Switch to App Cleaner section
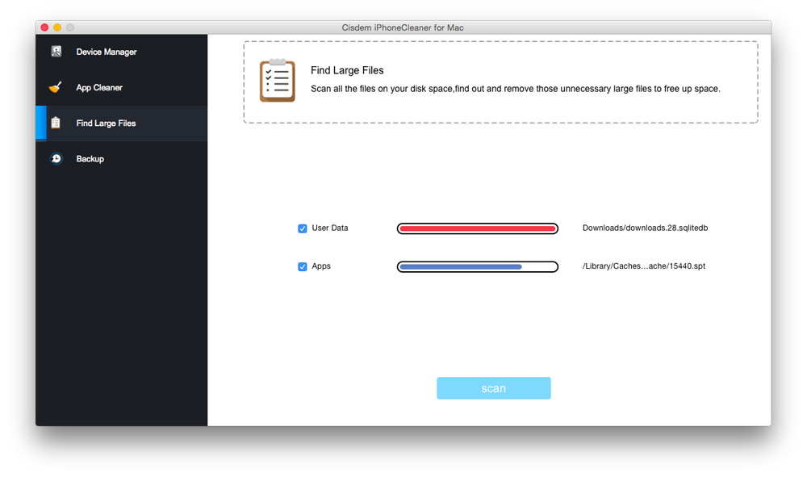This screenshot has width=807, height=477. (x=122, y=87)
